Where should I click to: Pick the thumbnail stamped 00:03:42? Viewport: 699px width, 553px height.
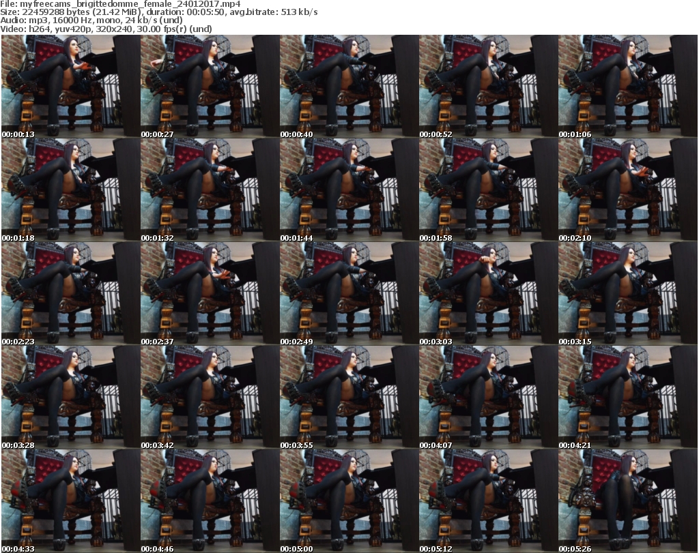pos(210,397)
